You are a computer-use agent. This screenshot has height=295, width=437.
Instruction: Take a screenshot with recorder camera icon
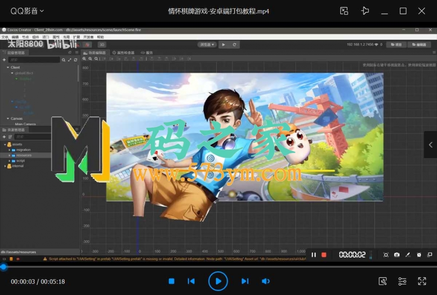point(397,254)
